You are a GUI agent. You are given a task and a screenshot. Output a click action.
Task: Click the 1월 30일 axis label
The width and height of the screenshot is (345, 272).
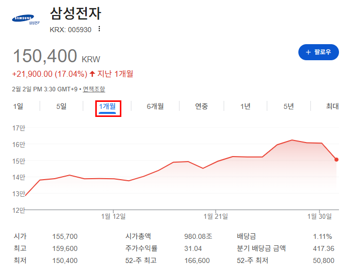tap(319, 216)
